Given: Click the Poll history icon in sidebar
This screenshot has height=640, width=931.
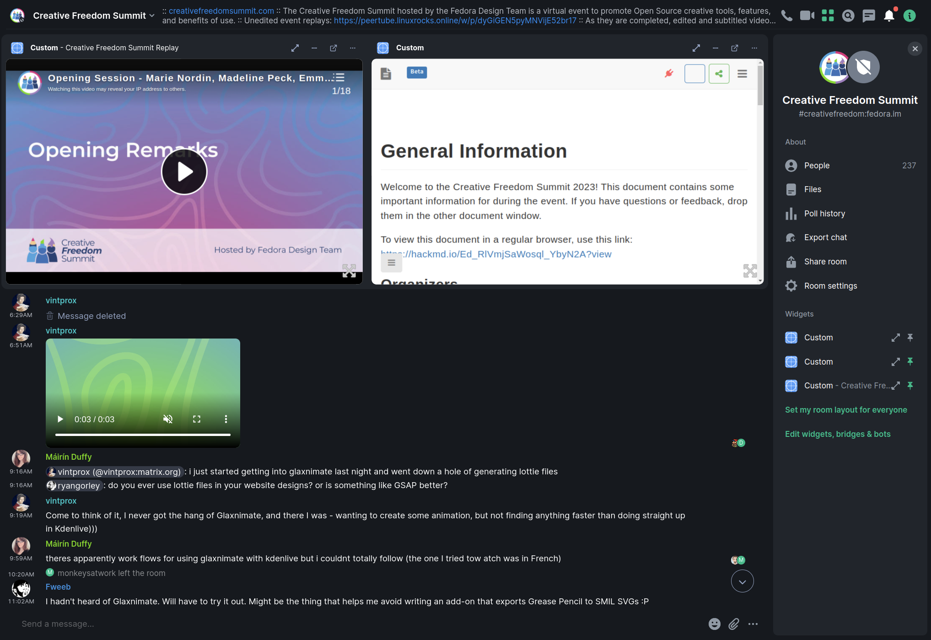Looking at the screenshot, I should [791, 213].
